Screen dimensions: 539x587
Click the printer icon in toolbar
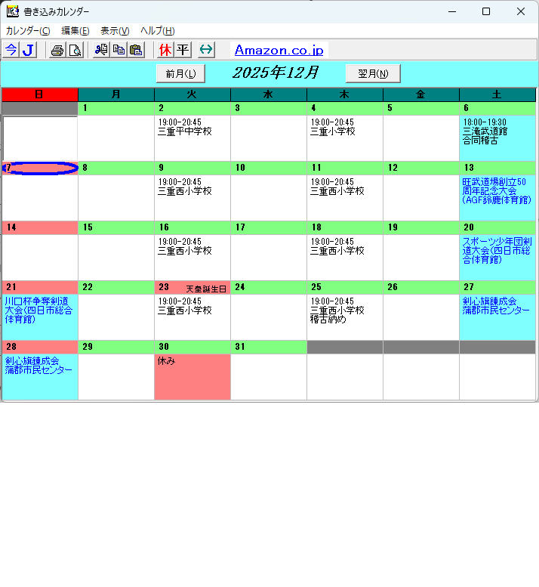click(57, 50)
